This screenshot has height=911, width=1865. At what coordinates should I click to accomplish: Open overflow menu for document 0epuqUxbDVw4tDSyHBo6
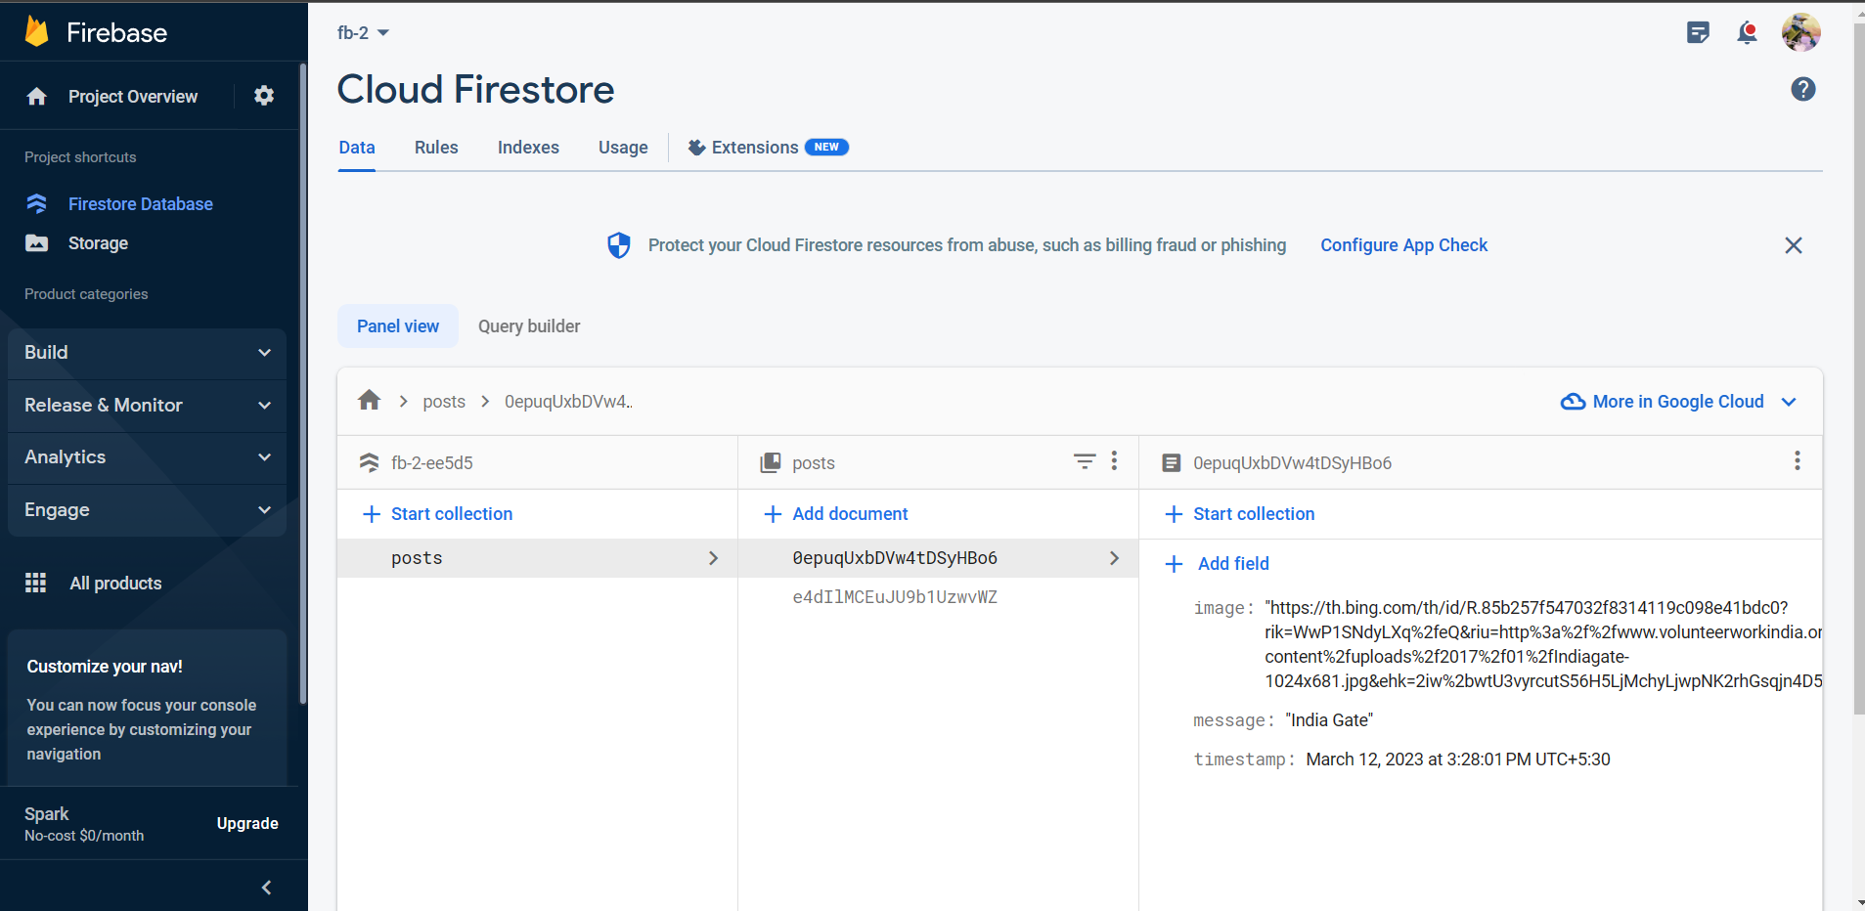click(x=1797, y=461)
